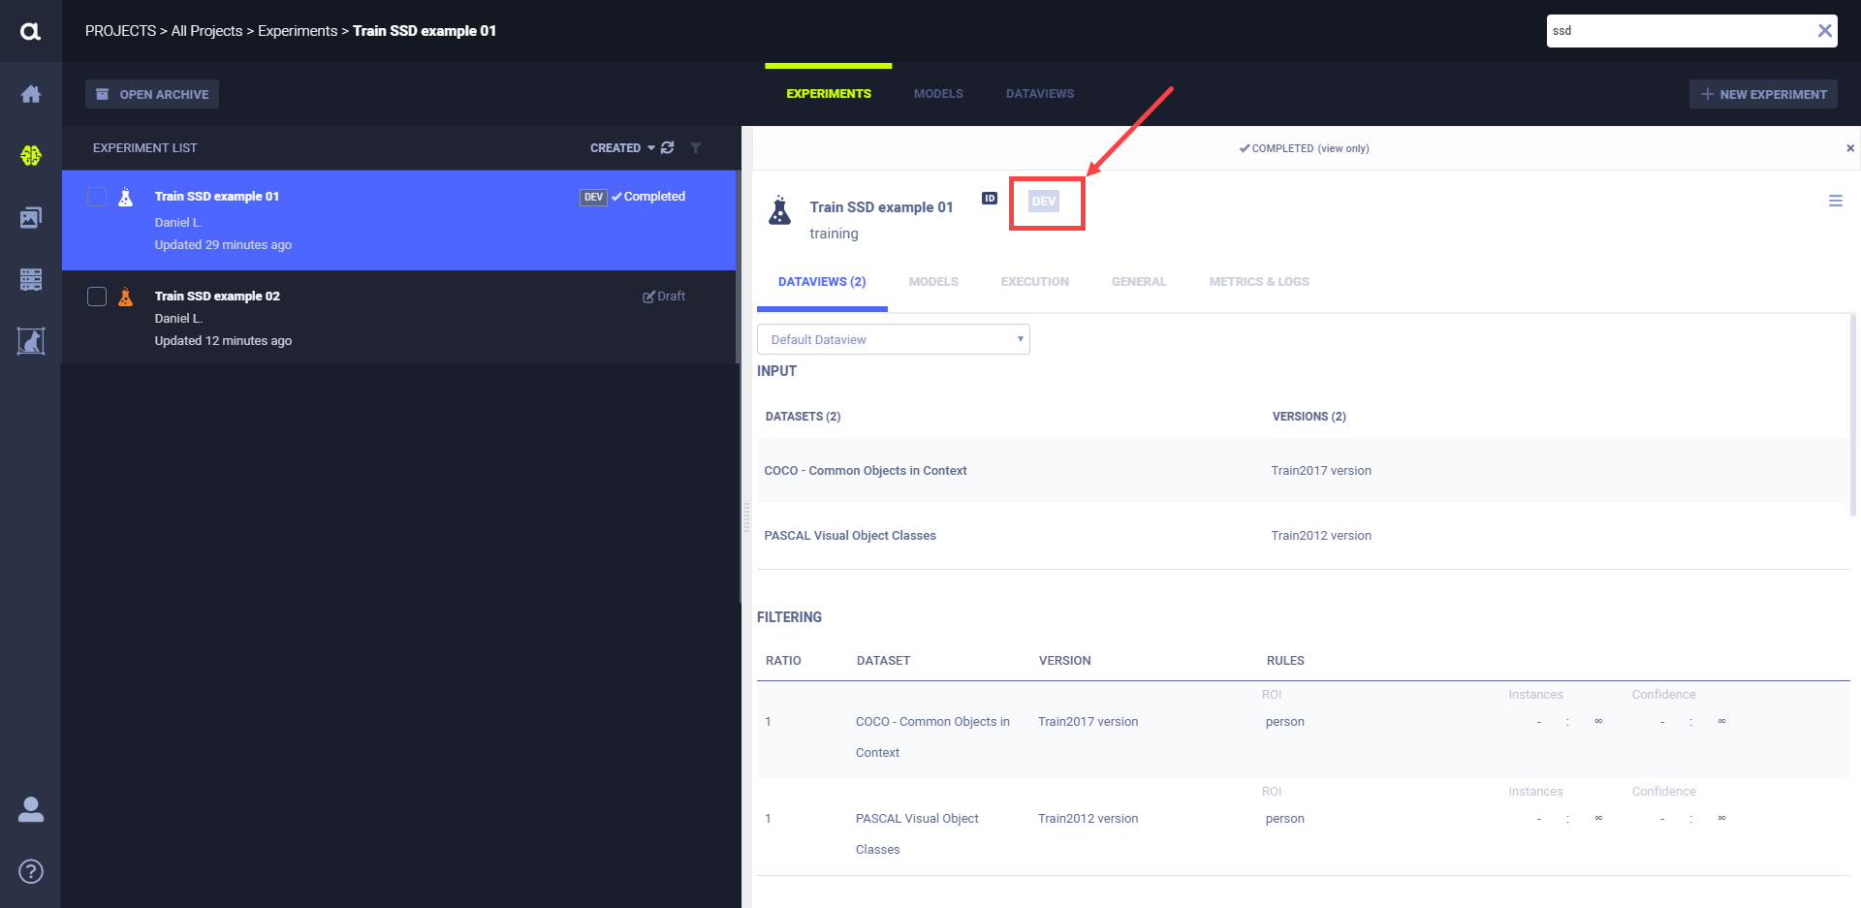Image resolution: width=1861 pixels, height=908 pixels.
Task: Expand the Default Dataview dropdown
Action: [x=893, y=339]
